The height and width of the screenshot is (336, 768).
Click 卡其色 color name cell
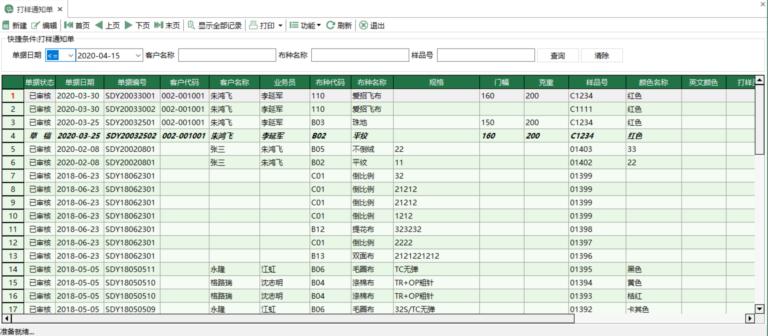(x=653, y=309)
